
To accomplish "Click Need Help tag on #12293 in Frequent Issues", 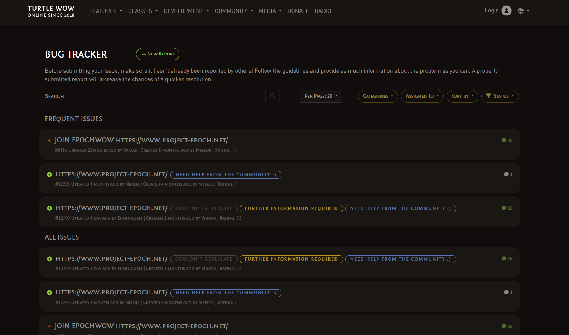I will click(x=226, y=175).
